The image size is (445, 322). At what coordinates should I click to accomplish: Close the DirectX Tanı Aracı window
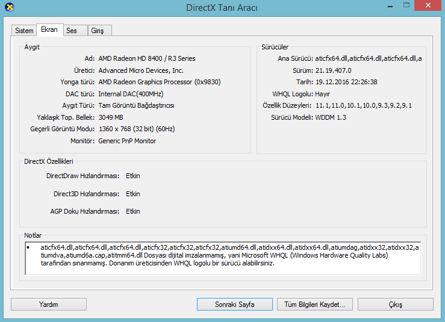[428, 5]
